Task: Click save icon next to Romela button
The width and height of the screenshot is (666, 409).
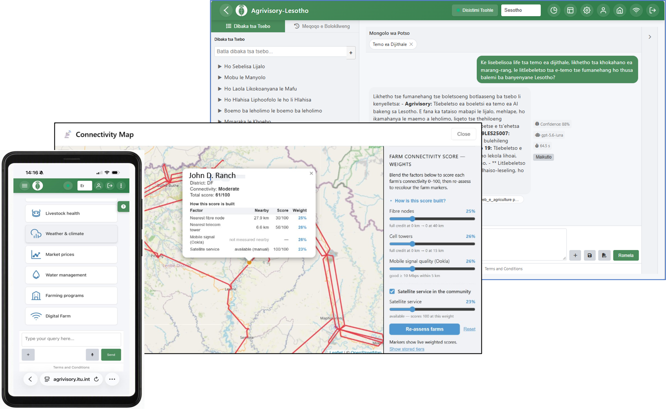Action: (590, 255)
